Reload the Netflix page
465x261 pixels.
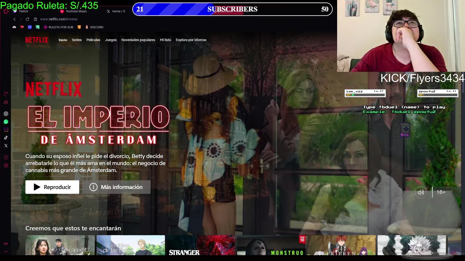27,19
